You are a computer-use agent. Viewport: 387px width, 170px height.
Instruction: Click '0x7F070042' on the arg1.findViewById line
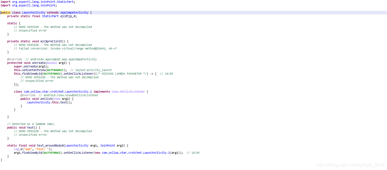point(52,153)
